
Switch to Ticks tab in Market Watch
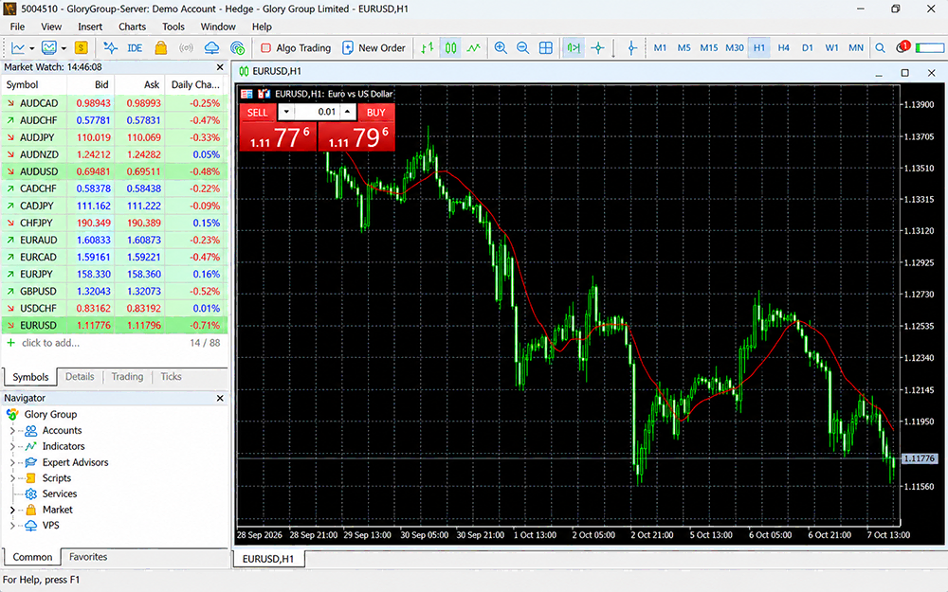pyautogui.click(x=171, y=376)
